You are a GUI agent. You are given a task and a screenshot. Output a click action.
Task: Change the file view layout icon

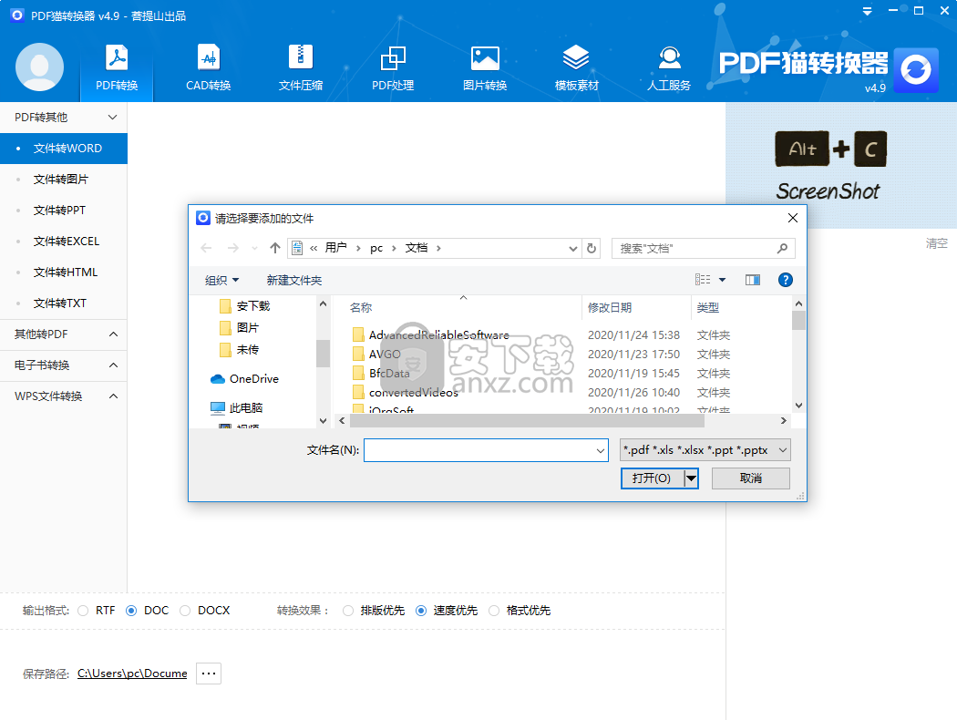tap(703, 280)
